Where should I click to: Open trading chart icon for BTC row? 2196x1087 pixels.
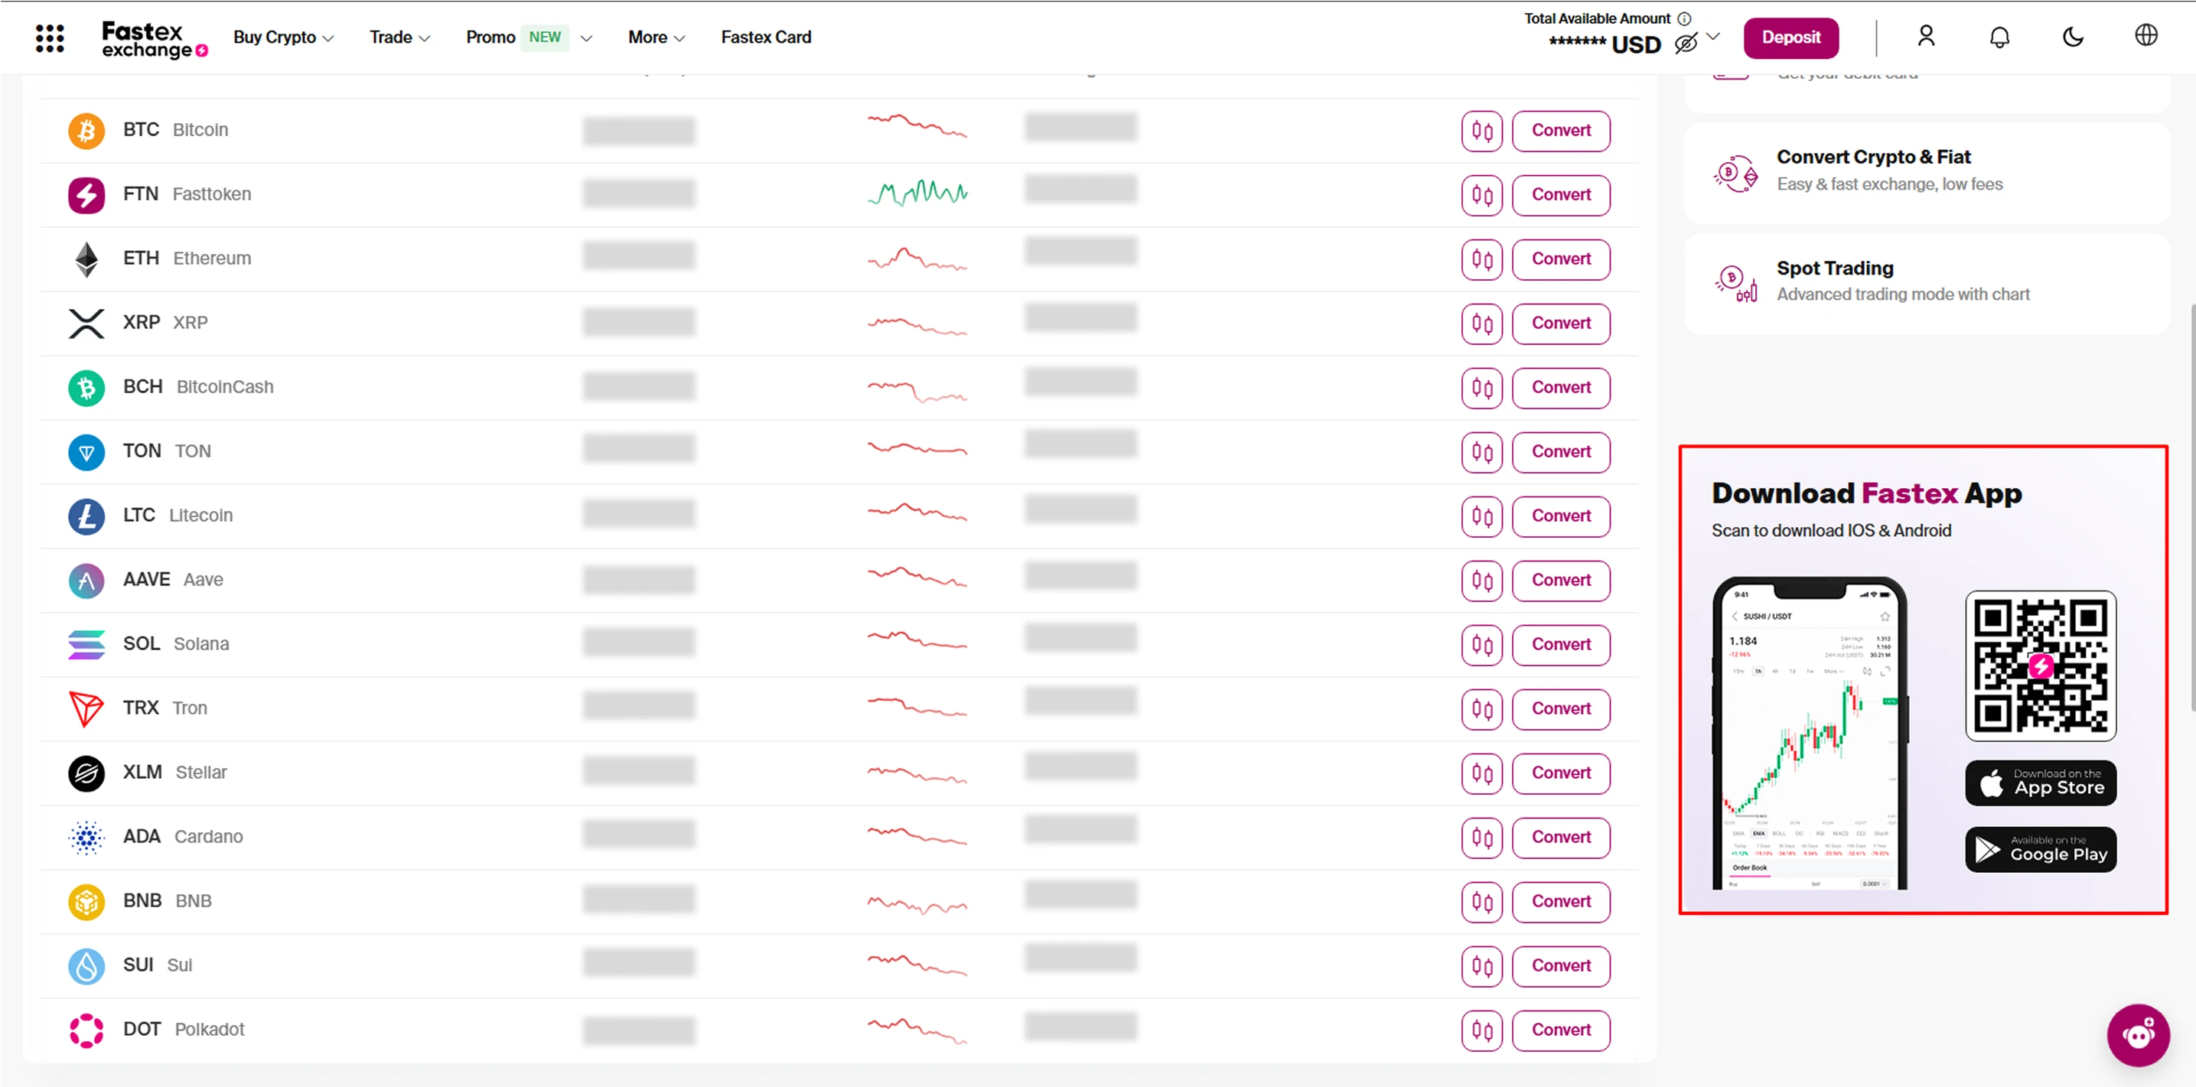(1481, 132)
